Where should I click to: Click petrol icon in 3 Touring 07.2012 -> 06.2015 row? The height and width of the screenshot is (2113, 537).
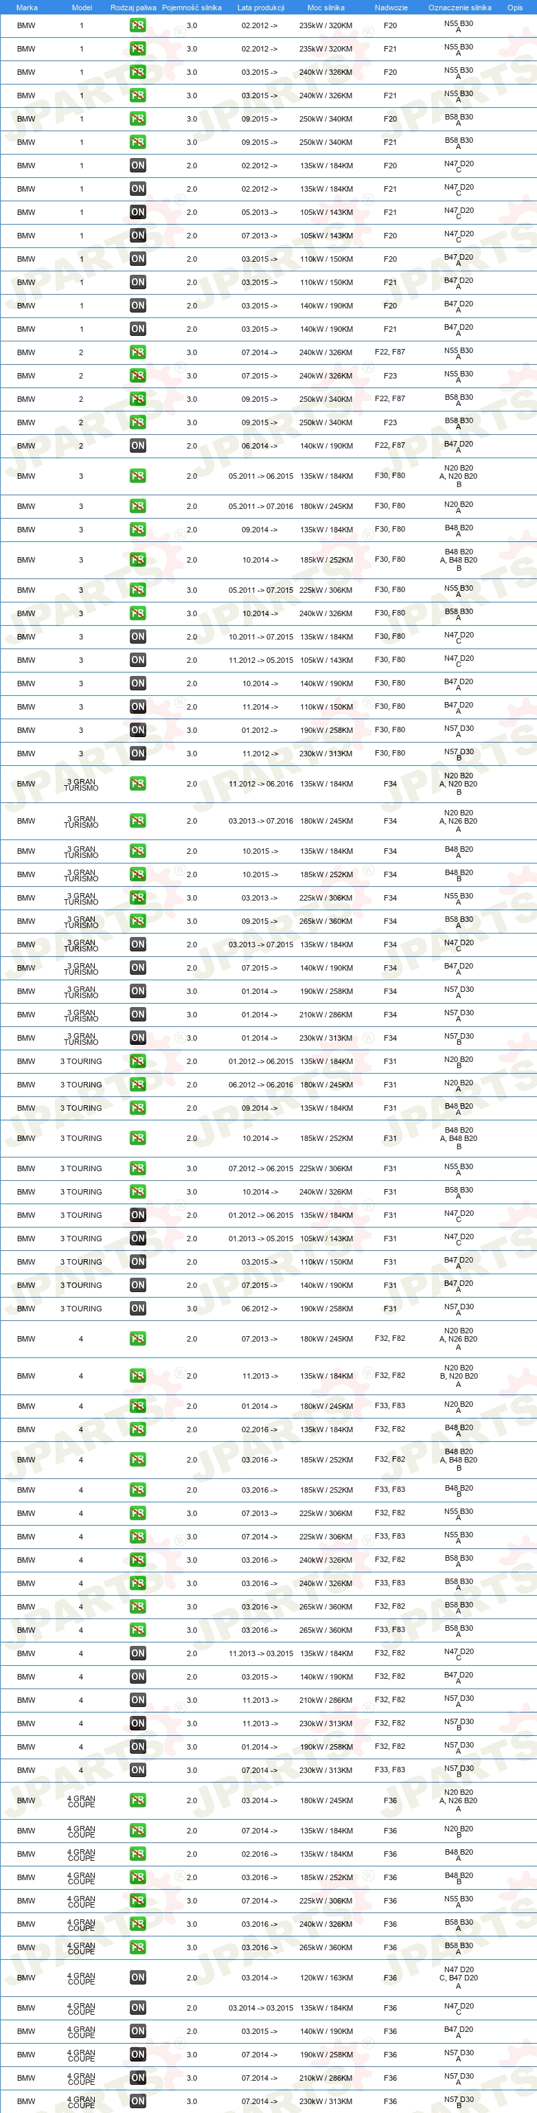[138, 1168]
